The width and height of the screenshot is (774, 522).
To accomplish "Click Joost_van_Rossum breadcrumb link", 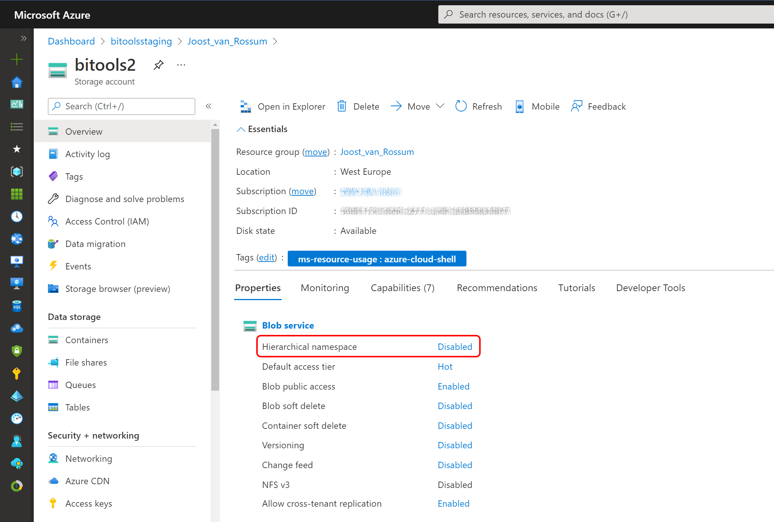I will 227,41.
